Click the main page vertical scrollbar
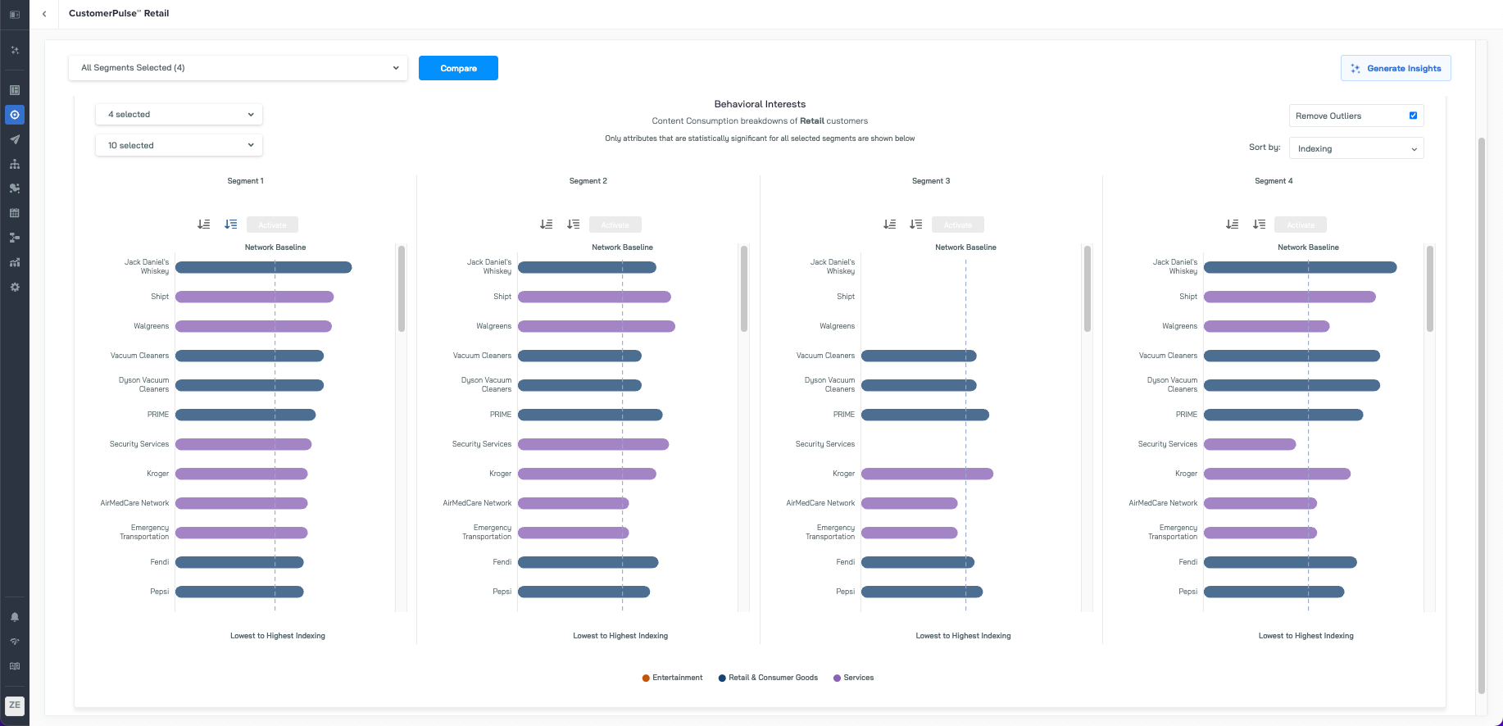Viewport: 1503px width, 726px height. pyautogui.click(x=1481, y=415)
